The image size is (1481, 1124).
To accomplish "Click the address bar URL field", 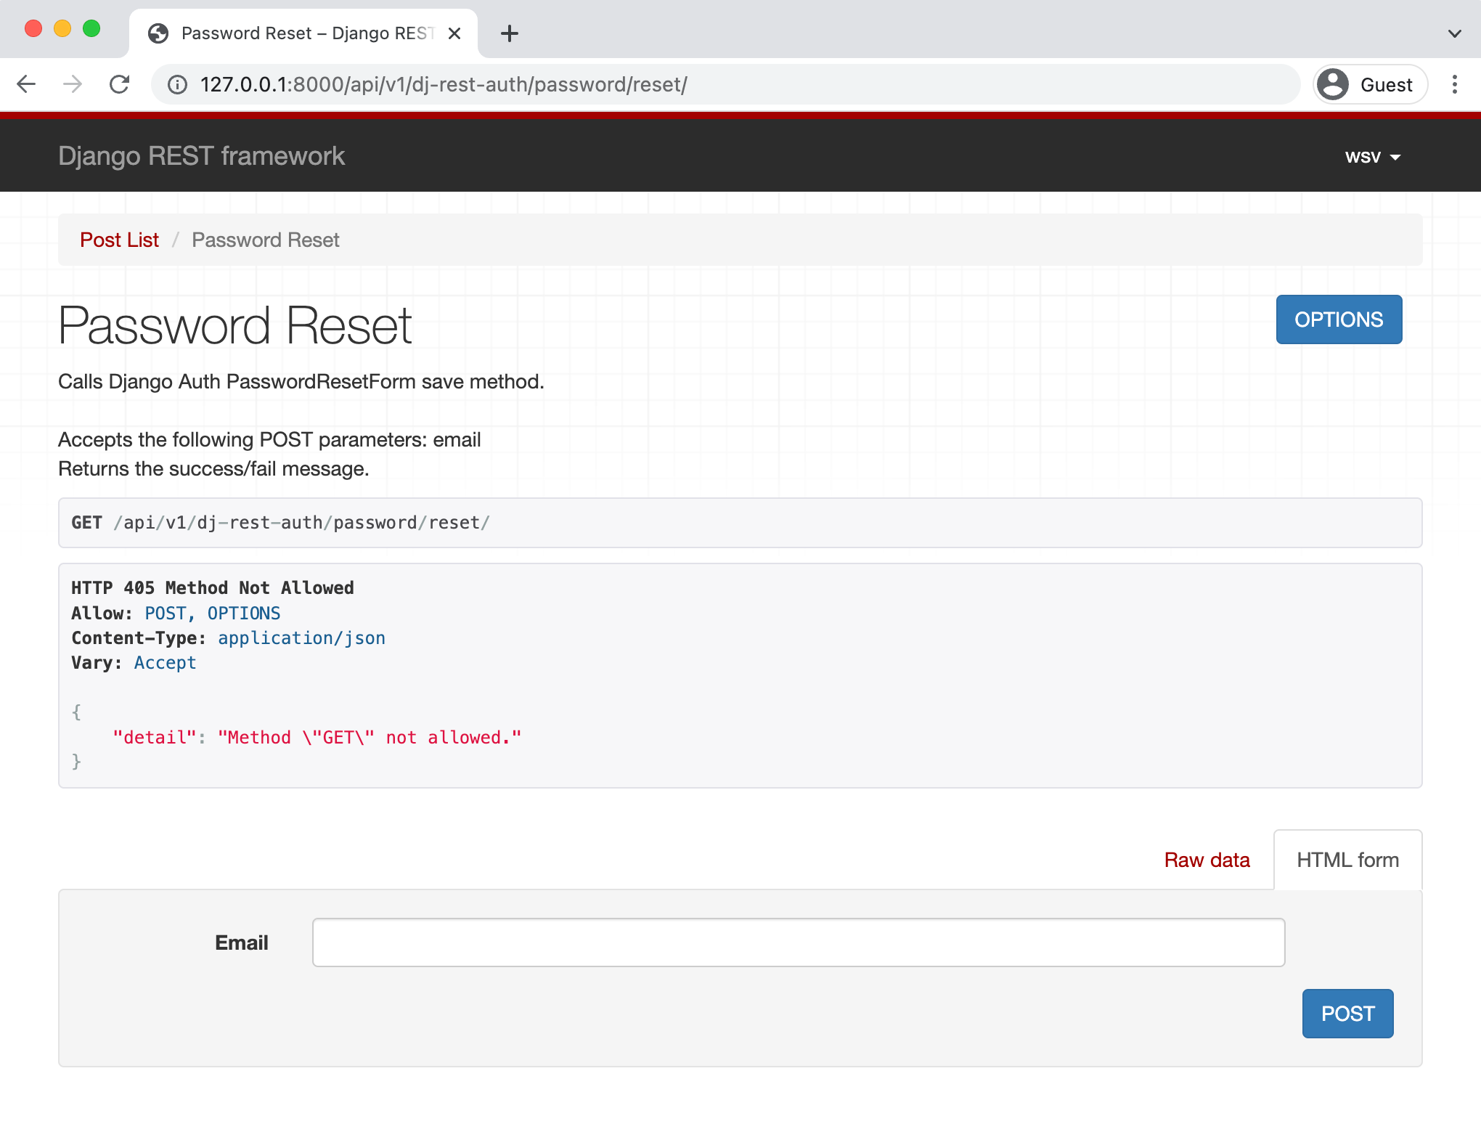I will (726, 84).
